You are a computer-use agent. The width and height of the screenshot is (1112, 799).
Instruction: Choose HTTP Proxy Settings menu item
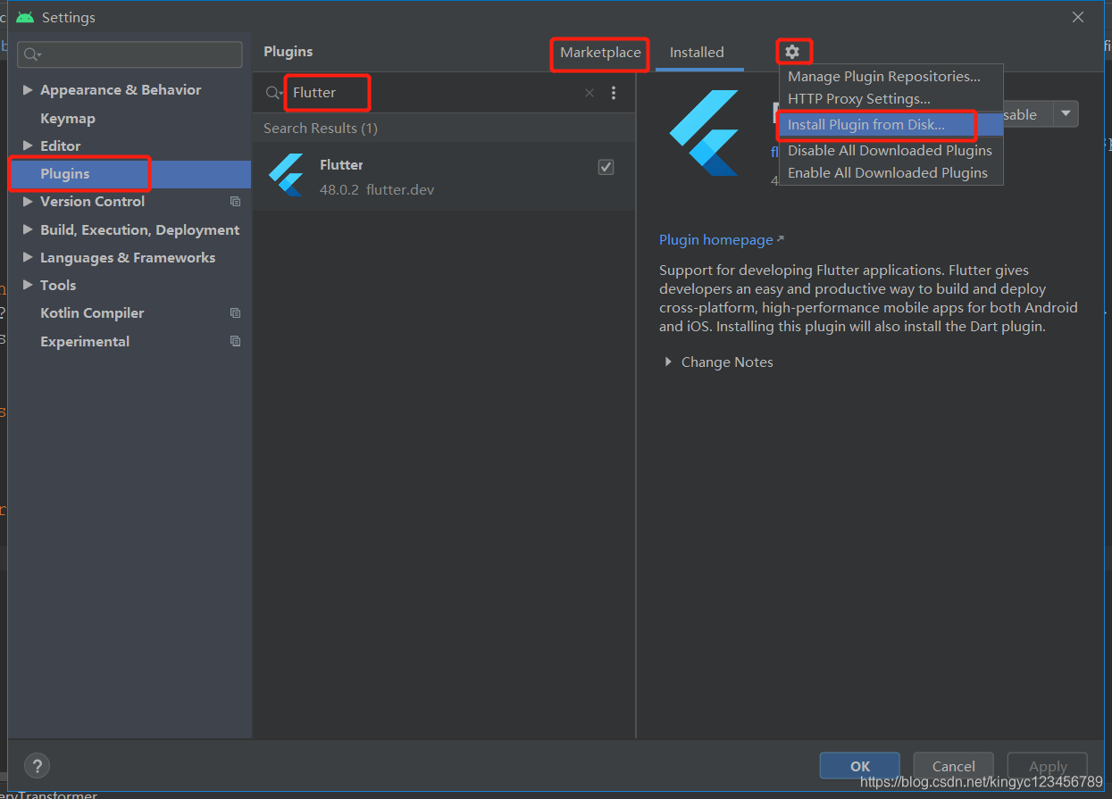click(x=890, y=99)
